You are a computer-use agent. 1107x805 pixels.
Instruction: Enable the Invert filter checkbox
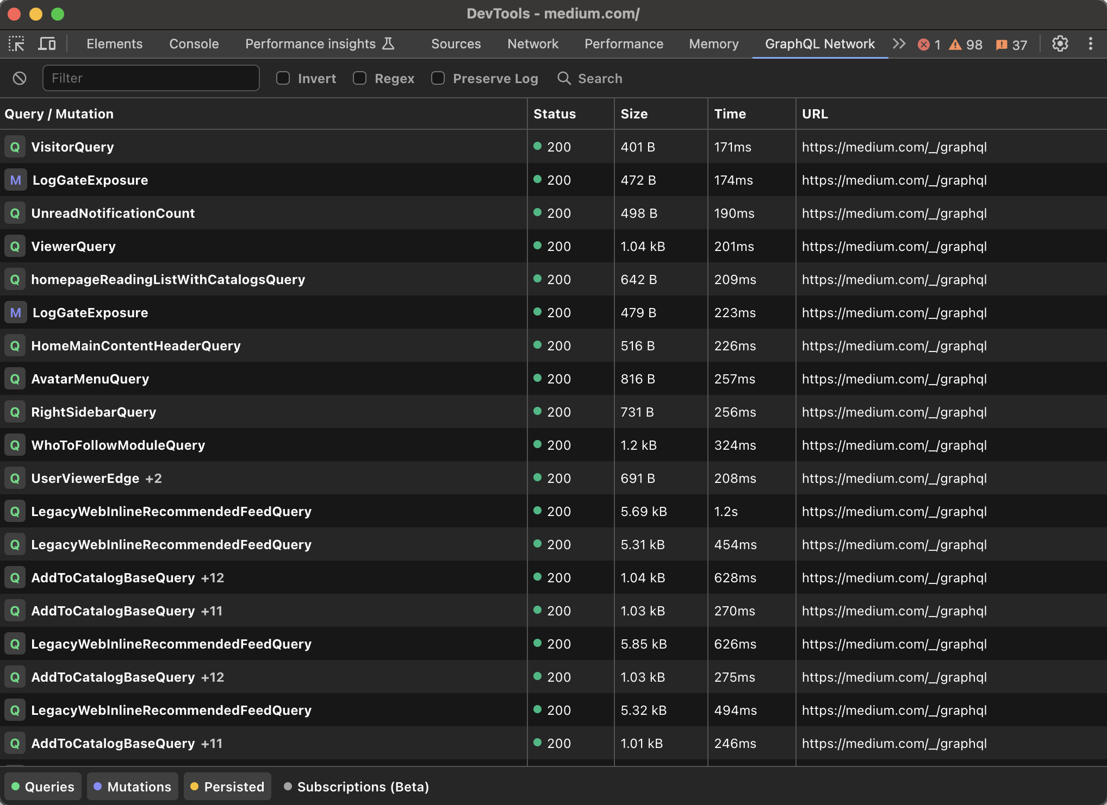point(283,78)
